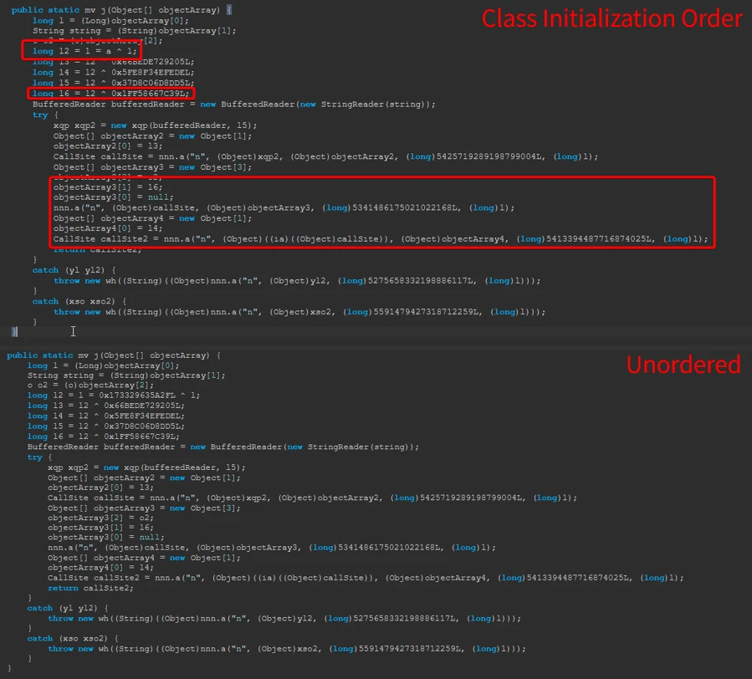Click "xqp xqp2 = new xqp" in Class Initialization Order listing
Viewport: 752px width, 679px height.
pos(100,125)
